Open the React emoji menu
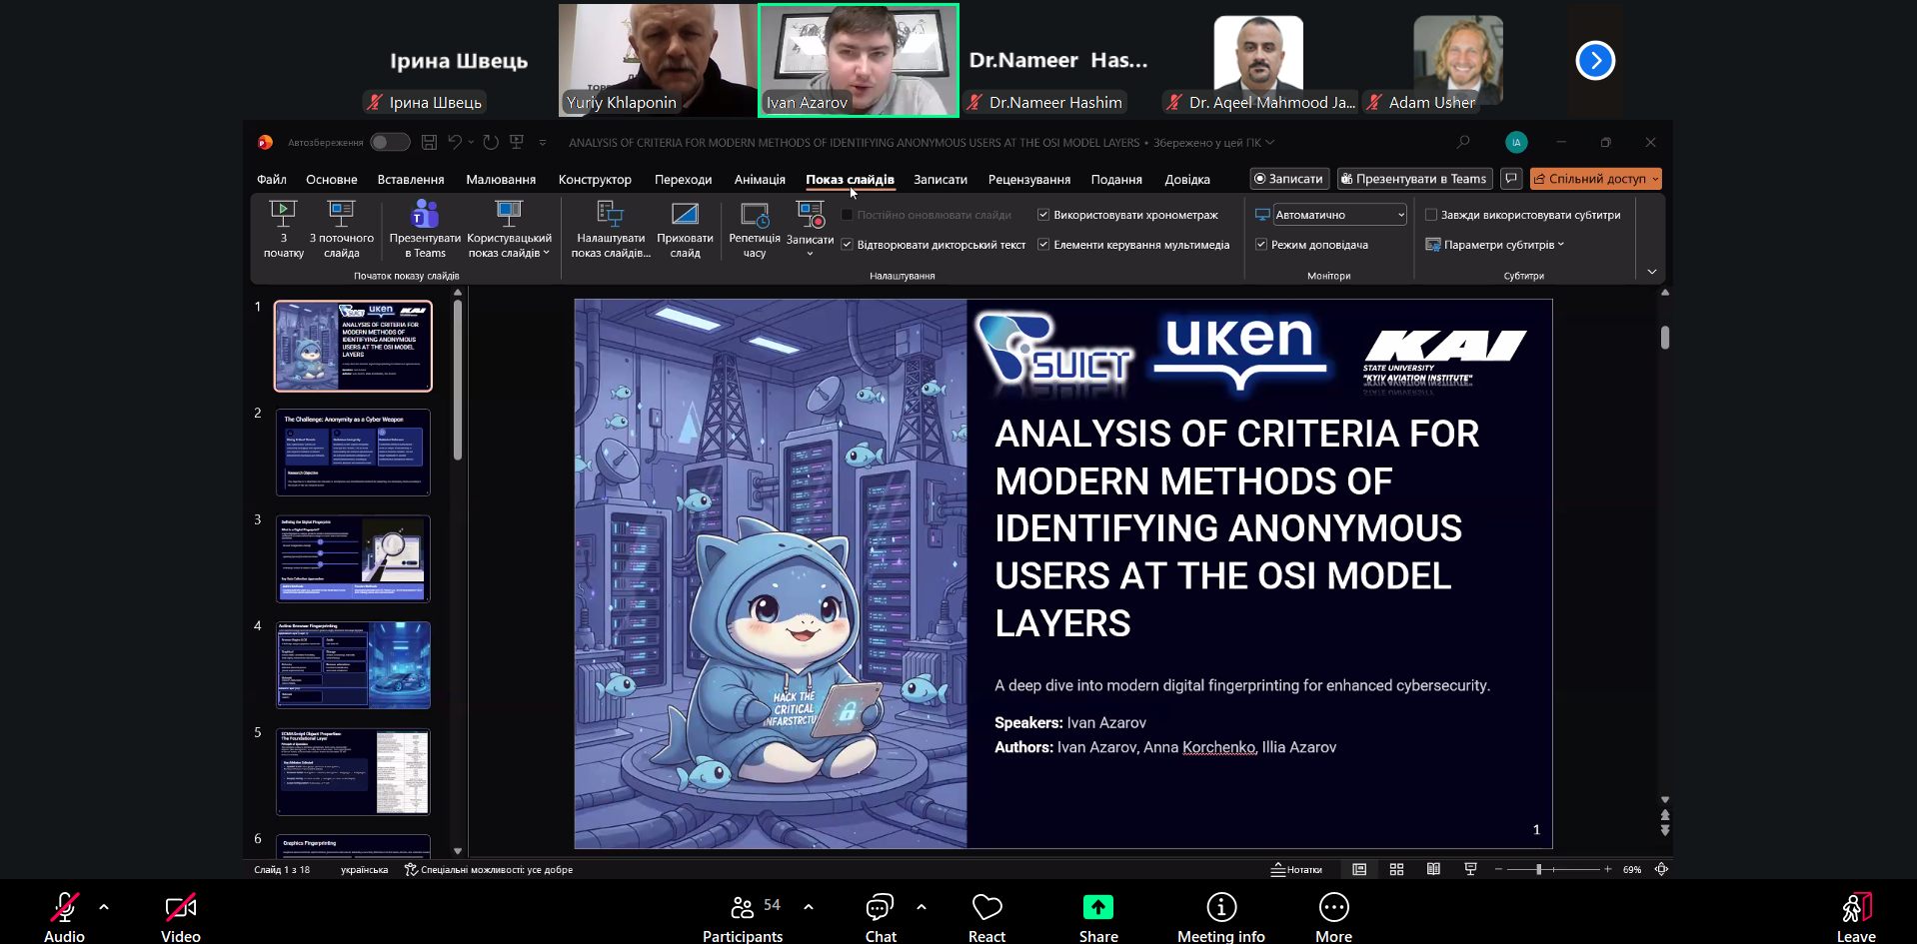Image resolution: width=1917 pixels, height=944 pixels. click(986, 907)
